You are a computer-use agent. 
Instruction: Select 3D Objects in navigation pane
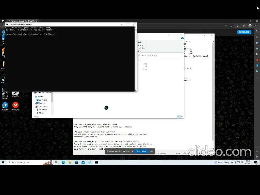43,100
